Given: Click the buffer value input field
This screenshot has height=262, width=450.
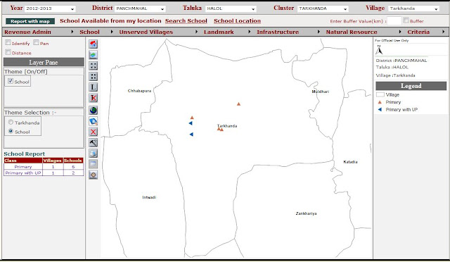Looking at the screenshot, I should click(394, 20).
